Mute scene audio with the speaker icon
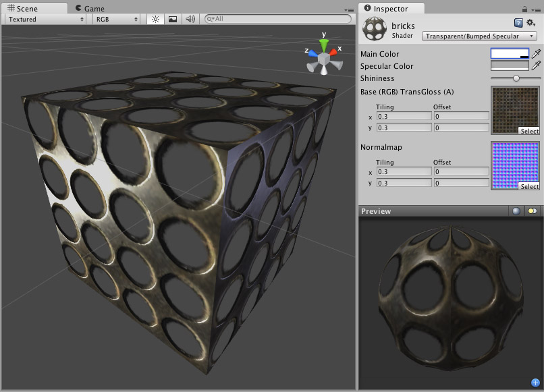 [188, 19]
